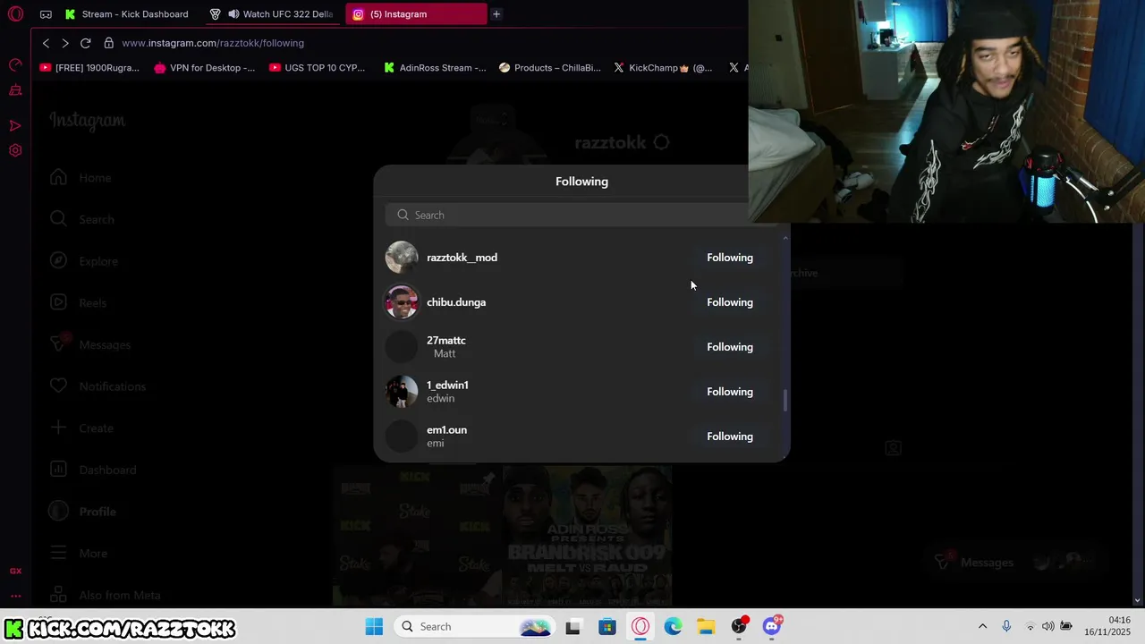The width and height of the screenshot is (1145, 644).
Task: Open Discord in taskbar
Action: click(x=772, y=626)
